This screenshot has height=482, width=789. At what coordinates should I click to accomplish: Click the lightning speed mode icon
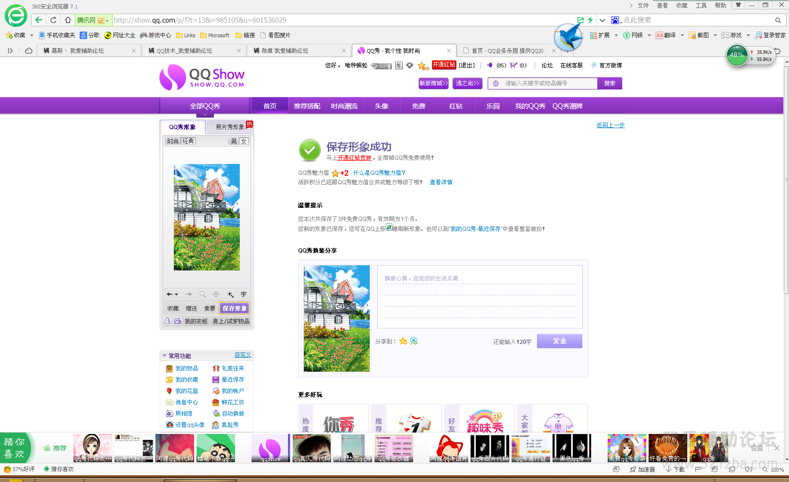[x=590, y=20]
